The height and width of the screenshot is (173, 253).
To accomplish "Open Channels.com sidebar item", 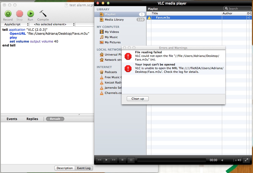I will click(111, 93).
